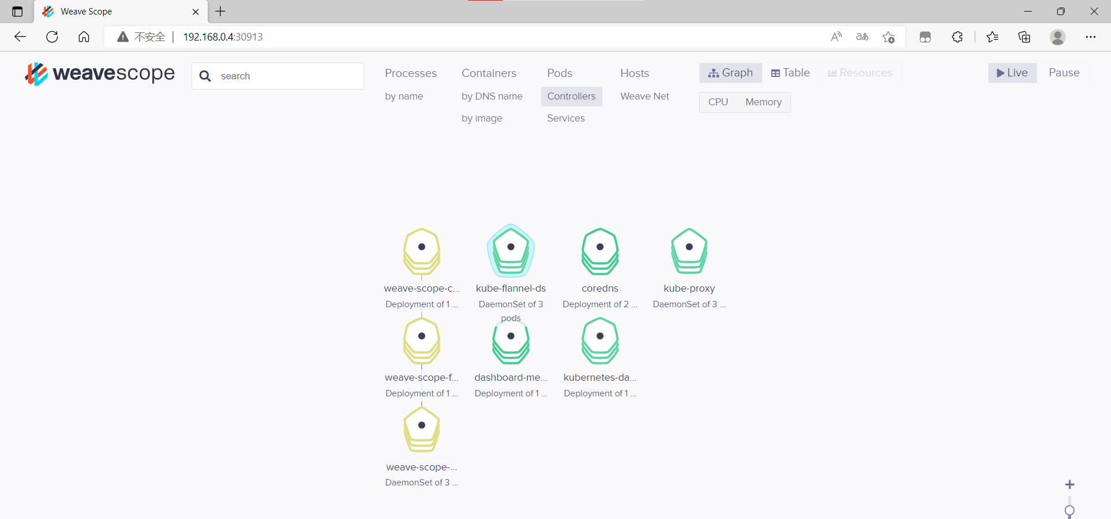The width and height of the screenshot is (1111, 519).
Task: Click the not secure warning icon
Action: (x=123, y=37)
